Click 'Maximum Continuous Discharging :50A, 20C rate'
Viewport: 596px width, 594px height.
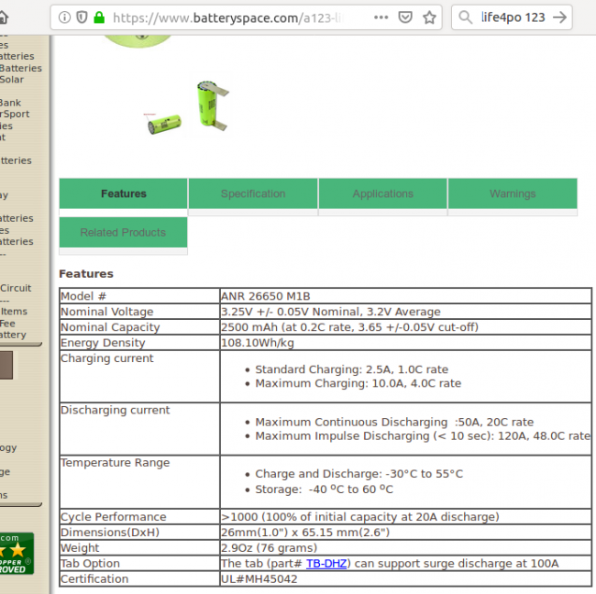pyautogui.click(x=394, y=423)
